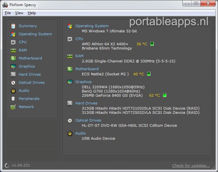Open the Operating System heading in main panel
Screen dimensions: 218x172
[92, 26]
